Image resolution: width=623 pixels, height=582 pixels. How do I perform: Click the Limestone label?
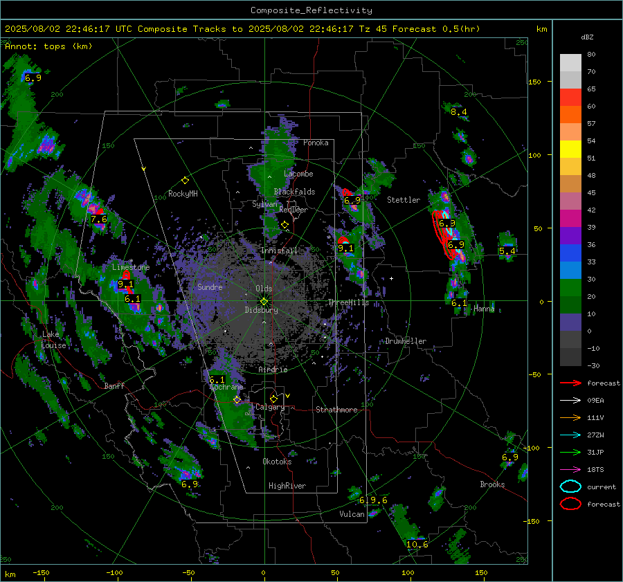click(131, 267)
